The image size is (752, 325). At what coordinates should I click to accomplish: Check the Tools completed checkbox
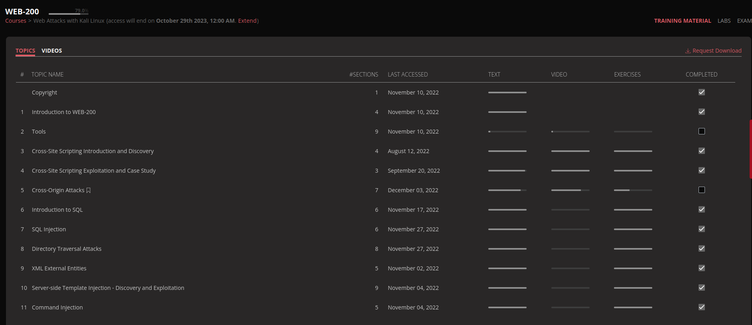tap(702, 131)
